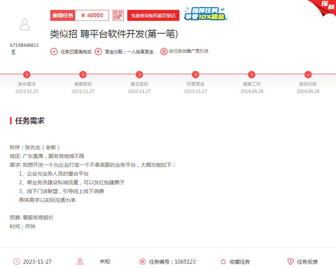Click the 任务已圆满完成 check icon
336x268 pixels.
pyautogui.click(x=53, y=52)
